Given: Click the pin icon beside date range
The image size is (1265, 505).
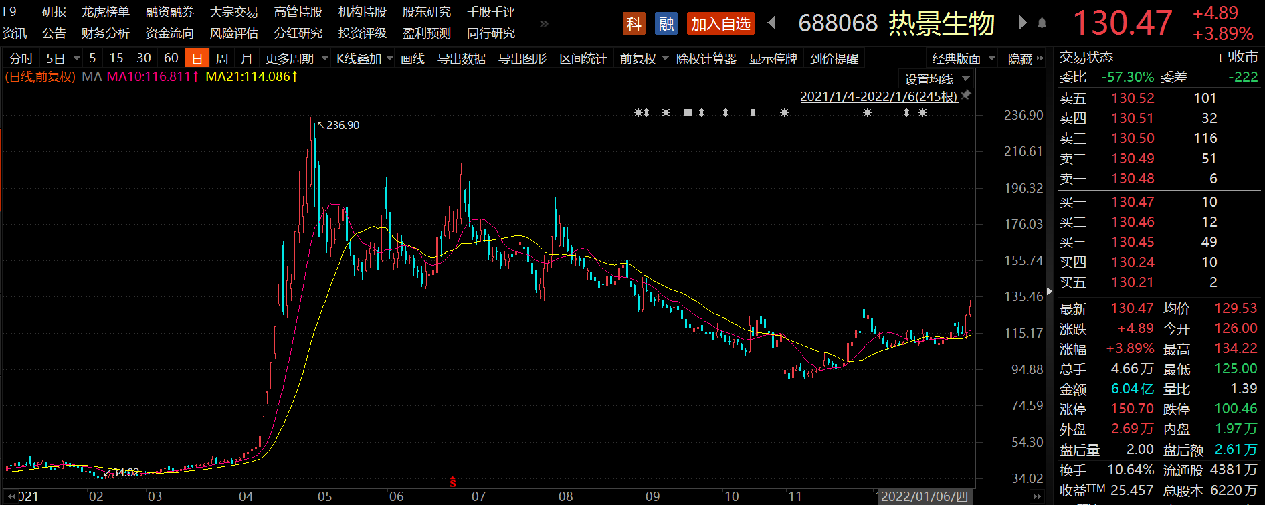Looking at the screenshot, I should (966, 96).
